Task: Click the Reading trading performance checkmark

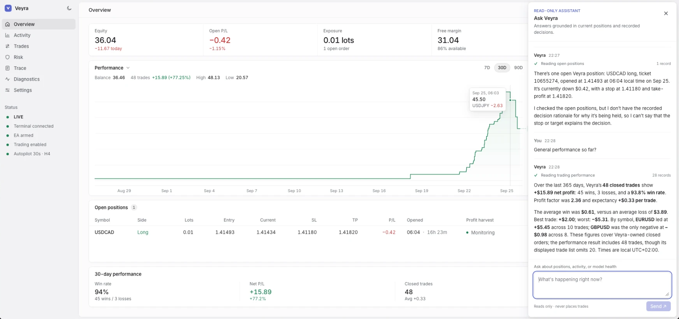Action: tap(536, 175)
